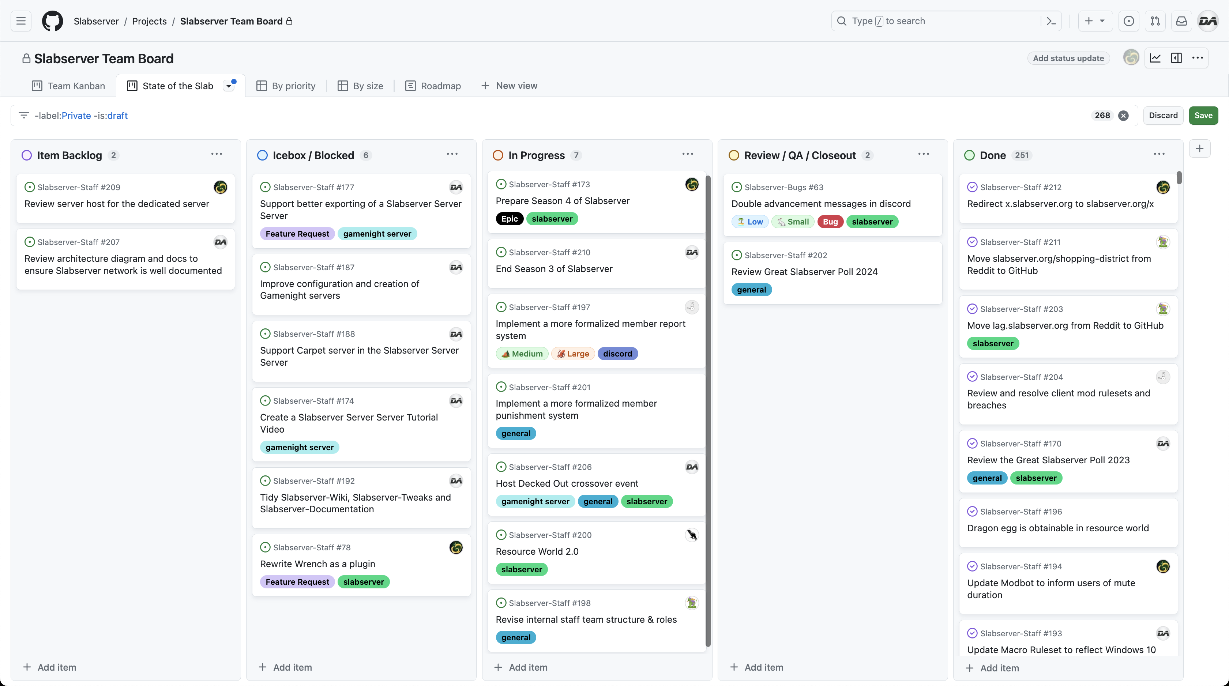Open the hamburger navigation menu

21,21
